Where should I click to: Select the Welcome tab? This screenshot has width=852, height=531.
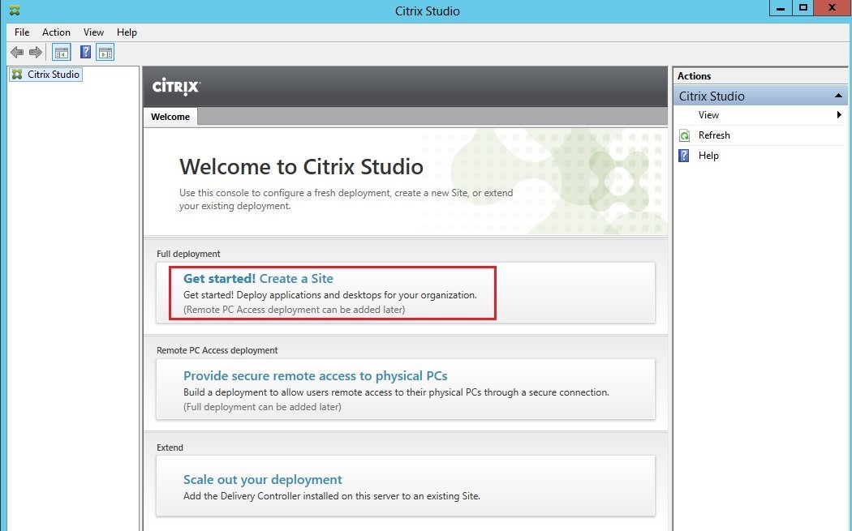pos(170,117)
